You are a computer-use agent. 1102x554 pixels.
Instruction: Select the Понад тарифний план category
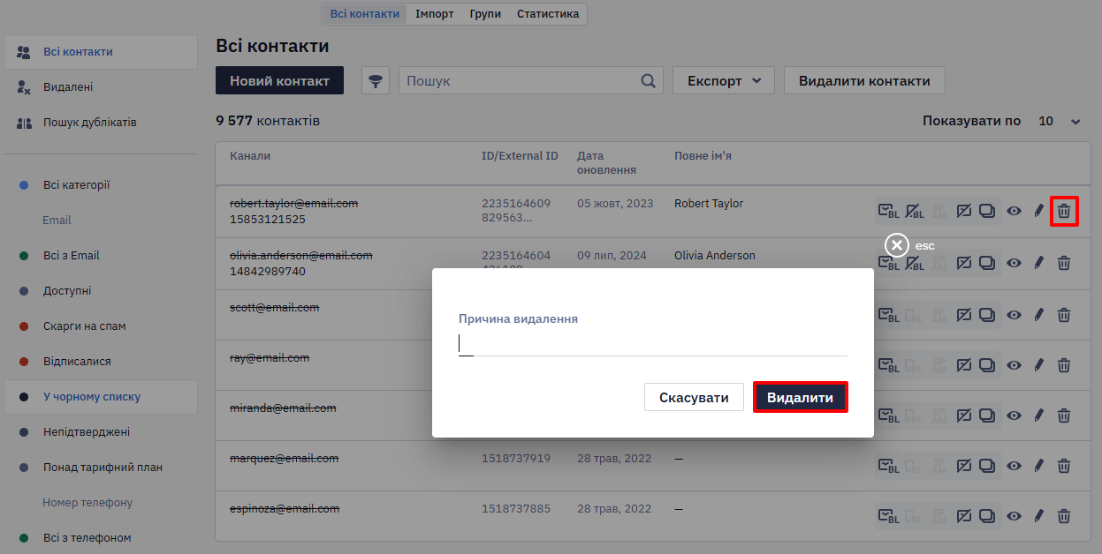point(101,468)
